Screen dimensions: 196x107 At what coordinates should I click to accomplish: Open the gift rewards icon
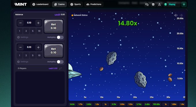coord(153,4)
